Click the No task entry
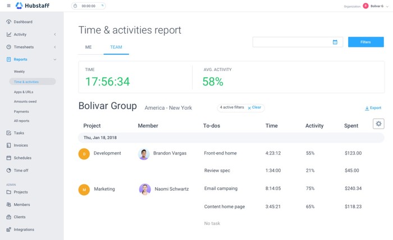Image resolution: width=393 pixels, height=240 pixels. click(212, 223)
